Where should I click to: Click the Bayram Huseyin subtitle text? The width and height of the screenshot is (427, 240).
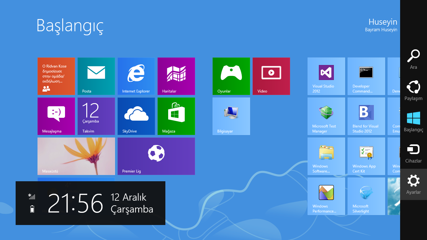coord(381,30)
